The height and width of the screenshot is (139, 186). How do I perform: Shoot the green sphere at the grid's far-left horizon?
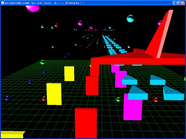pyautogui.click(x=43, y=62)
